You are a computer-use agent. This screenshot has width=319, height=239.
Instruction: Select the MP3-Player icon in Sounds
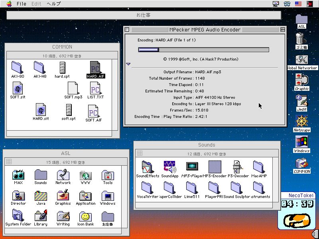pos(192,167)
